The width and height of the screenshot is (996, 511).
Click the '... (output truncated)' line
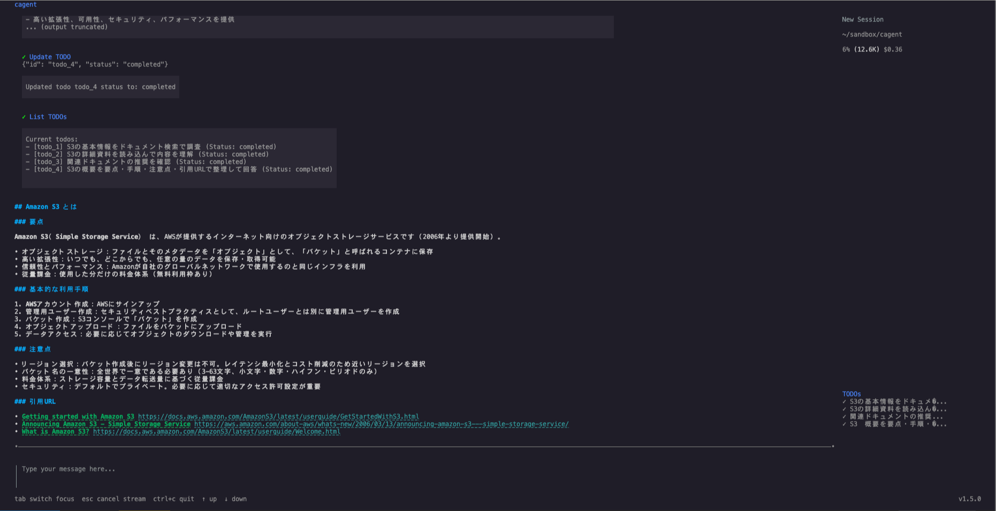(67, 27)
